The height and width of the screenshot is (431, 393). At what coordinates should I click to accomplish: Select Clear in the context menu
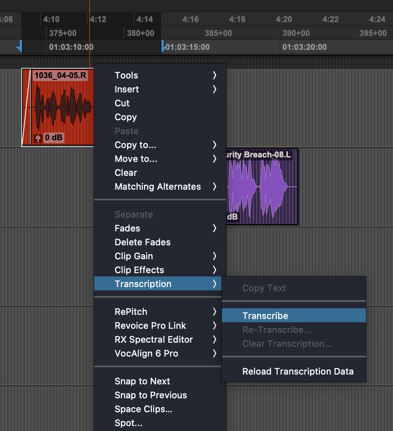pyautogui.click(x=160, y=173)
